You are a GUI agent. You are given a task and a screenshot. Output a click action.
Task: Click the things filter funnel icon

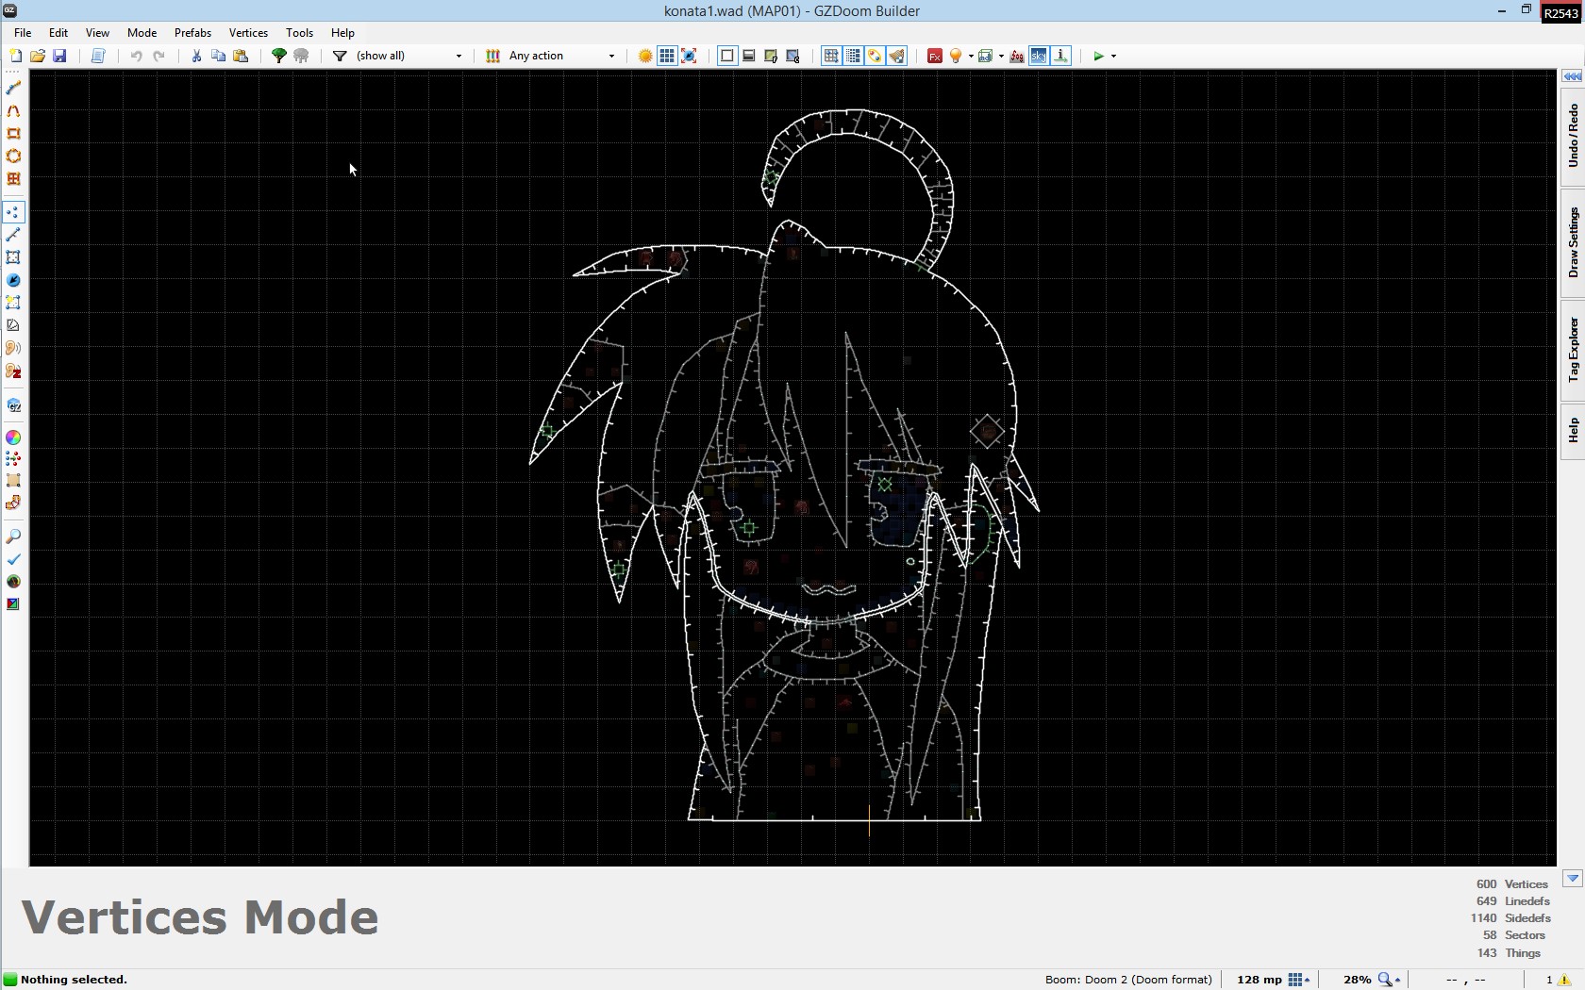coord(340,56)
